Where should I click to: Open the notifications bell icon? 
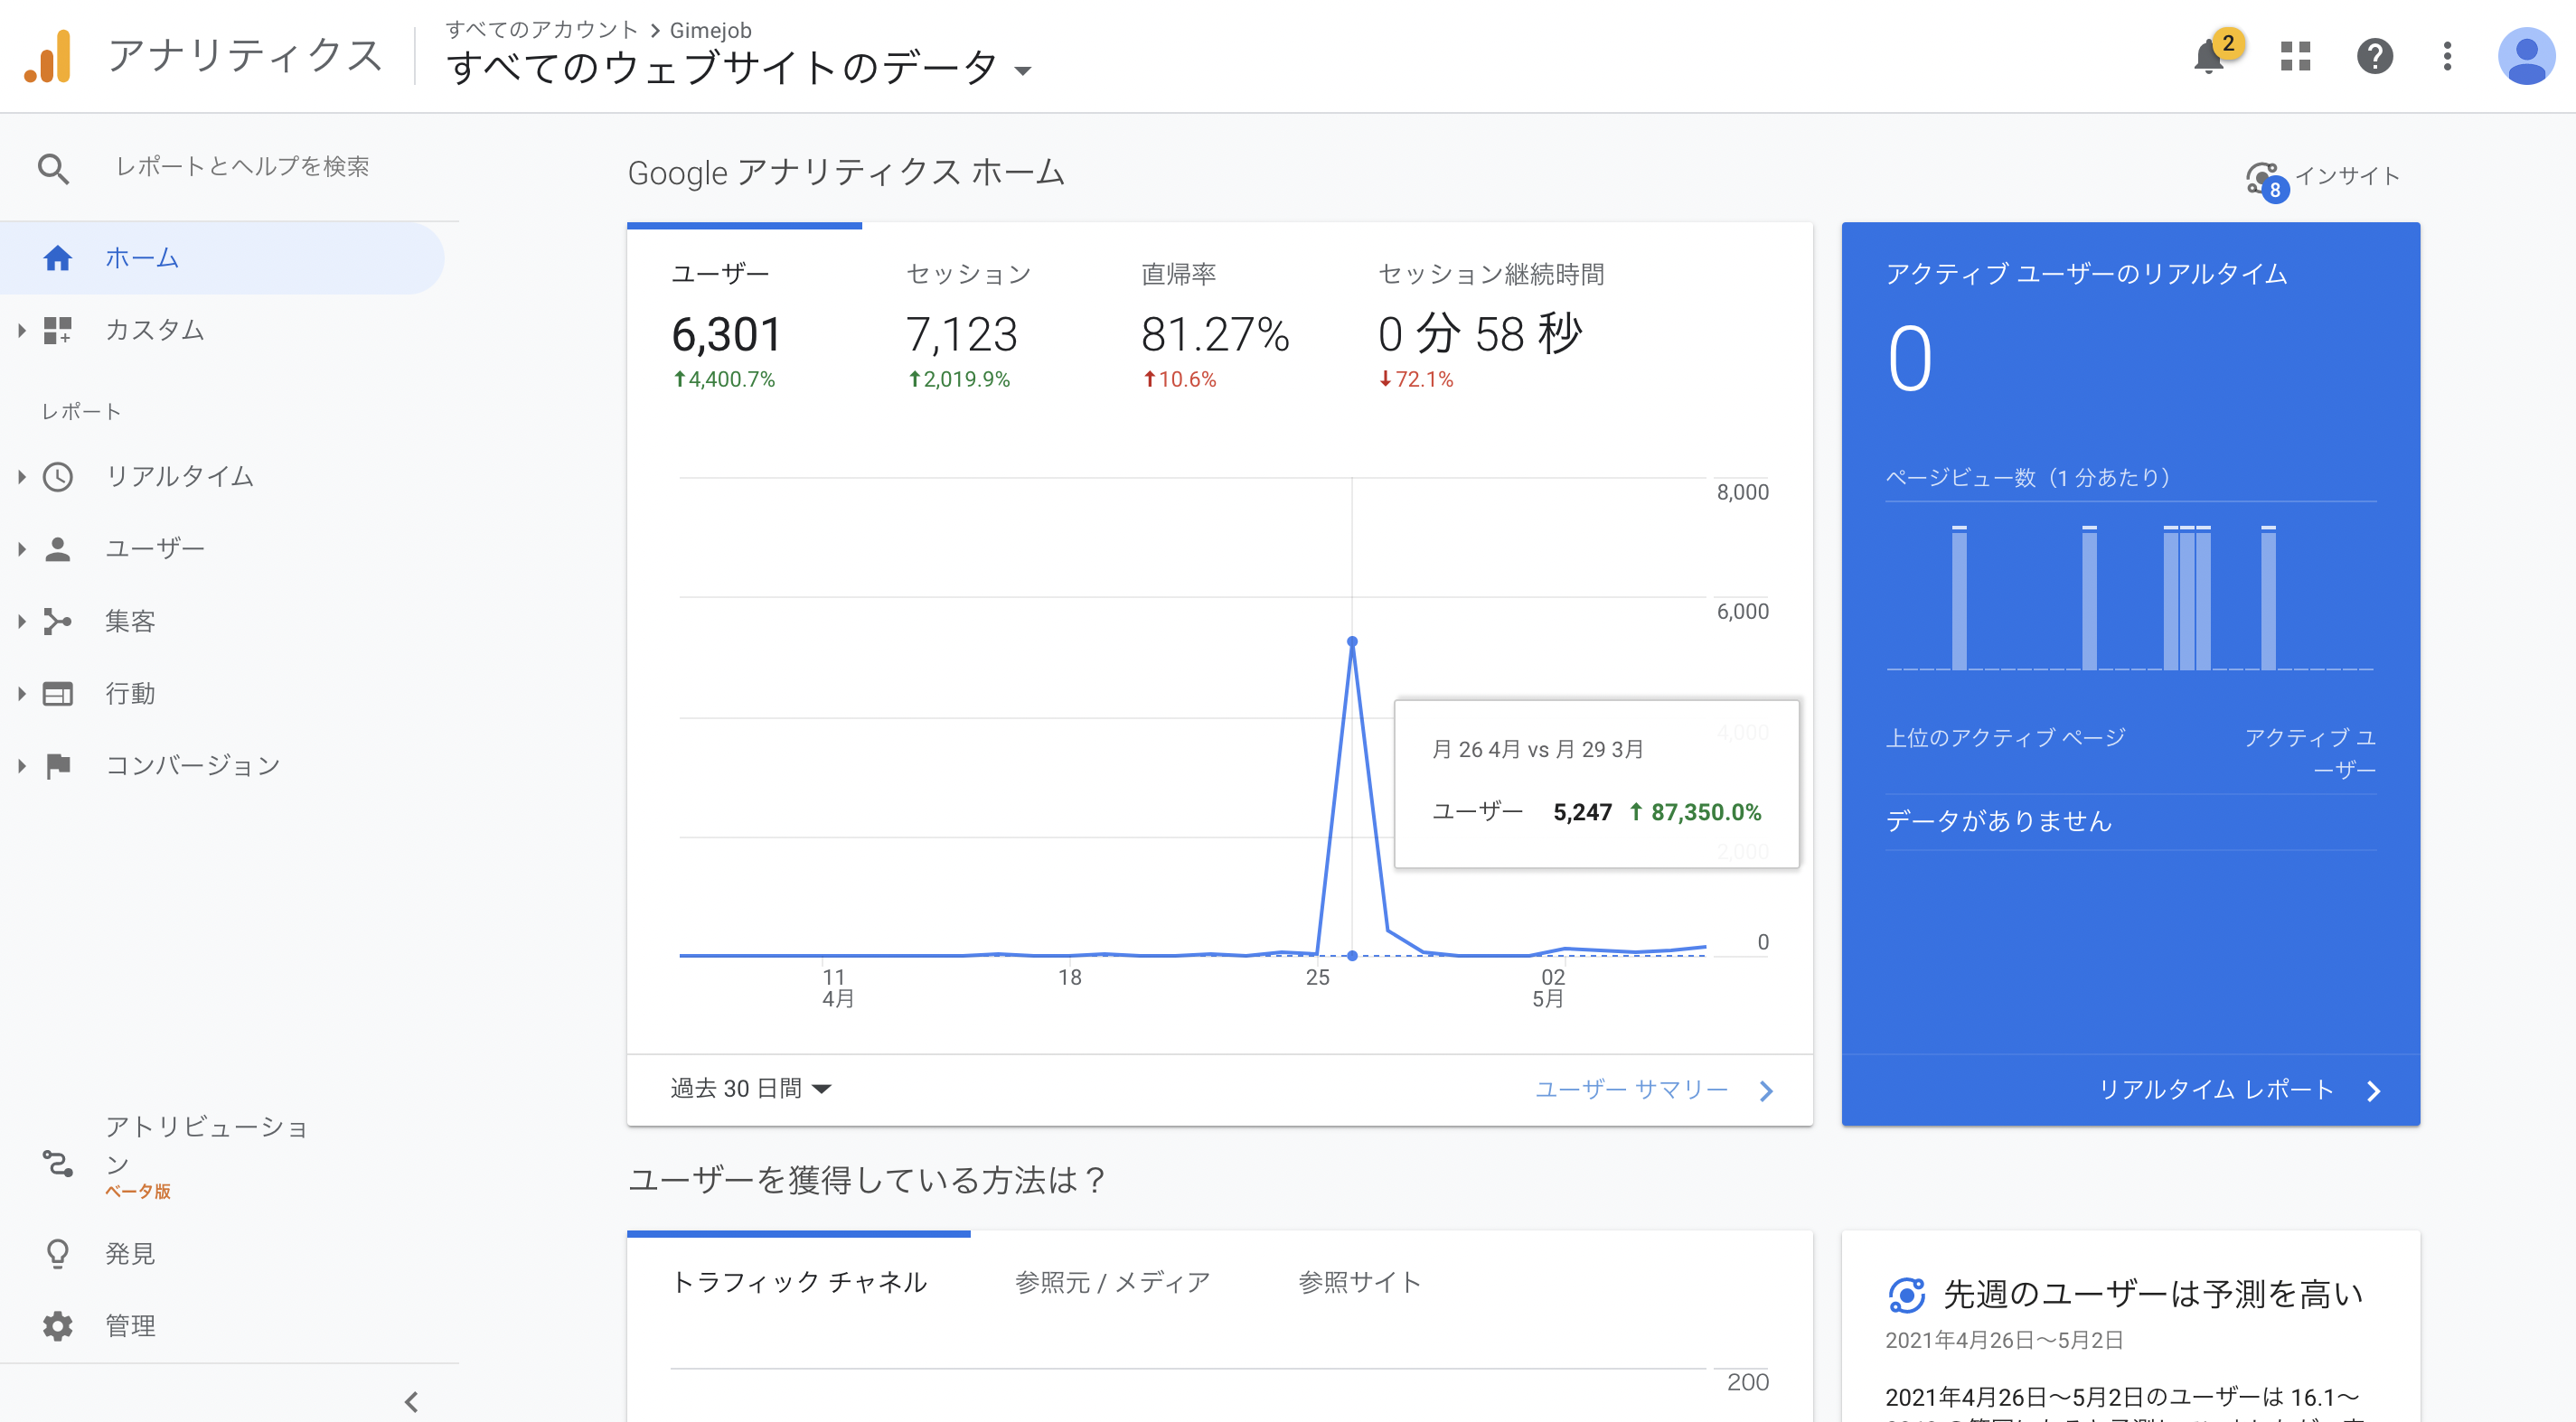pos(2209,57)
